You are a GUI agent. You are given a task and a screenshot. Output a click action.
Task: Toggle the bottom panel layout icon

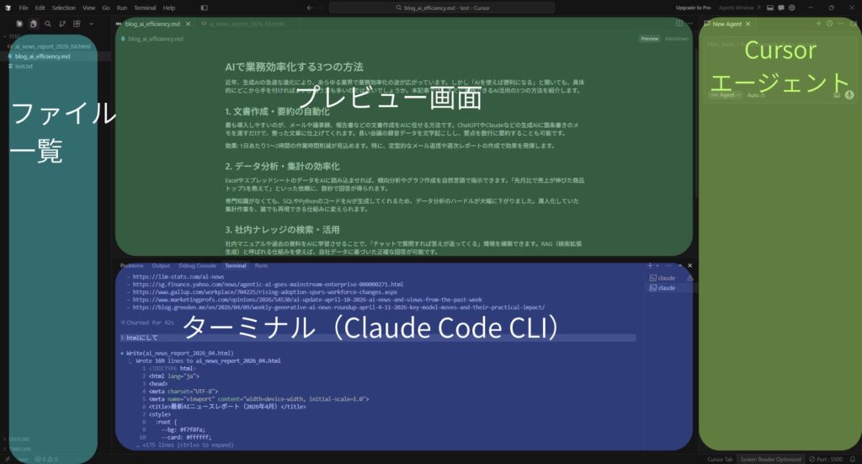pos(770,8)
